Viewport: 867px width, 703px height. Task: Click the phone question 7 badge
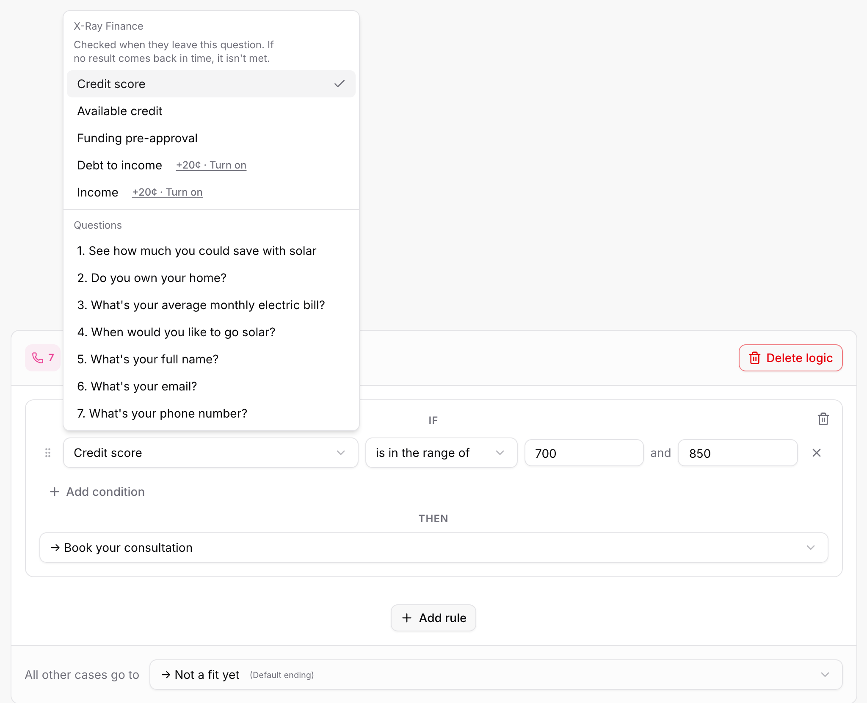pos(43,358)
